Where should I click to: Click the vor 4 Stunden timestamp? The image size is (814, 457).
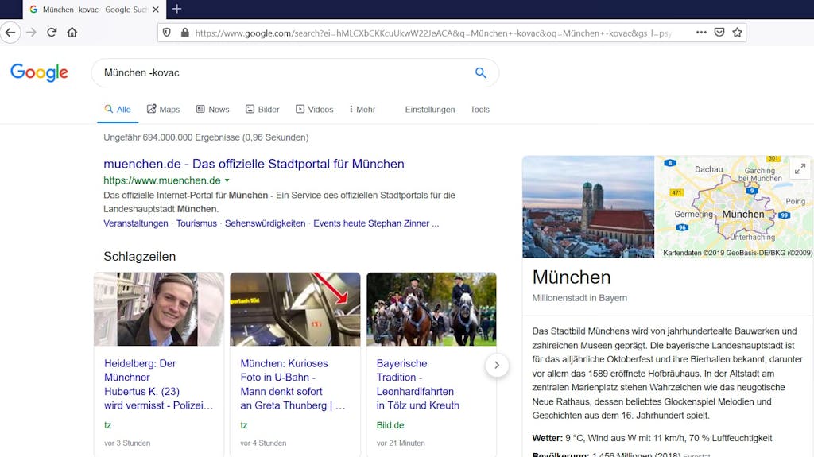263,443
